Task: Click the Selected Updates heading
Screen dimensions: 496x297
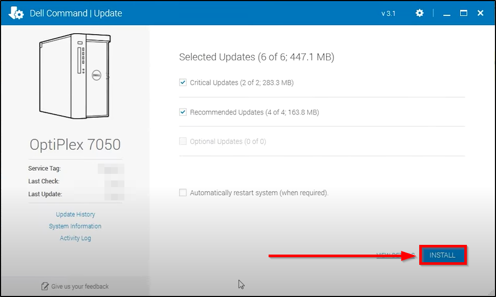Action: 256,57
